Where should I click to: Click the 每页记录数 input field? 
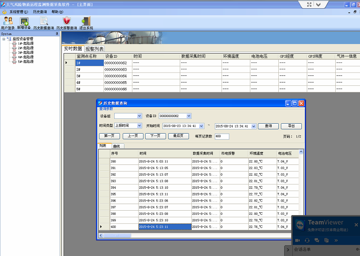pyautogui.click(x=221, y=136)
